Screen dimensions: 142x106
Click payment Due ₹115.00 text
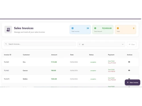(x=112, y=63)
